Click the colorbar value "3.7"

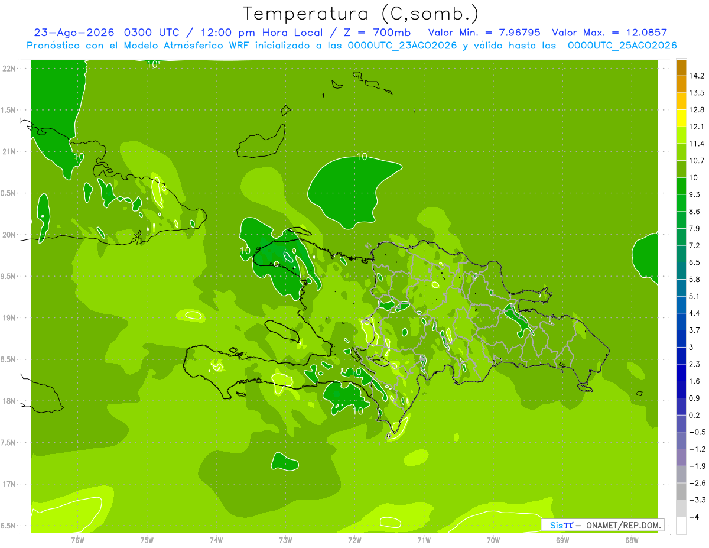click(695, 330)
